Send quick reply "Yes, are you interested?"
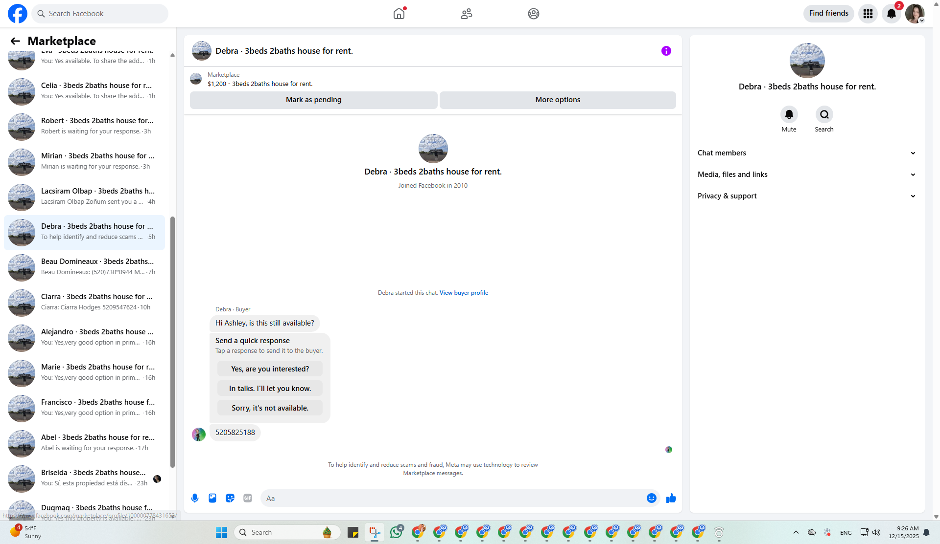 click(x=270, y=369)
